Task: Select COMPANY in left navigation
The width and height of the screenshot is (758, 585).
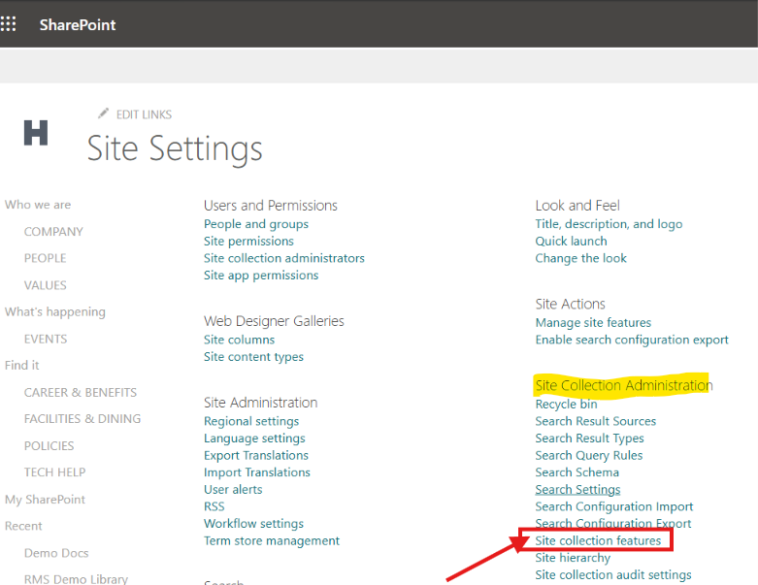Action: [53, 232]
